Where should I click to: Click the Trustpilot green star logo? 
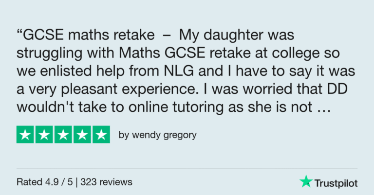(306, 181)
